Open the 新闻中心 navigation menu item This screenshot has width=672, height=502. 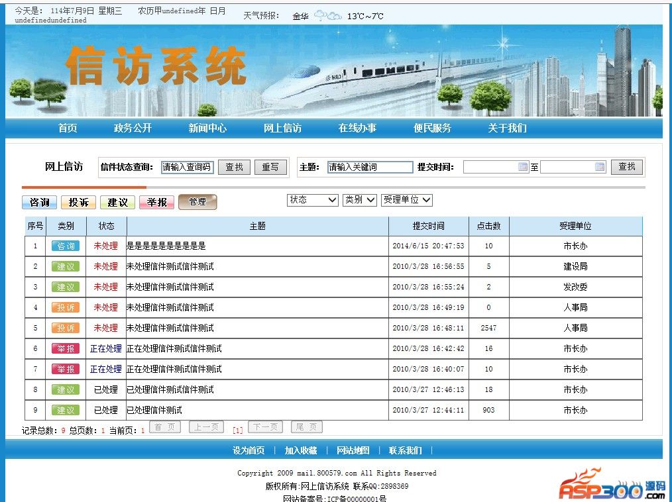click(207, 128)
